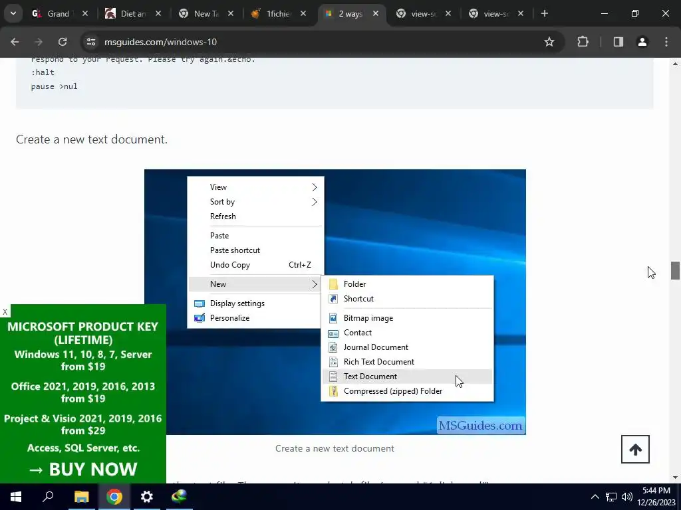This screenshot has height=510, width=681.
Task: Click 'Access, SQL Server, etc.' ad text
Action: tap(83, 448)
